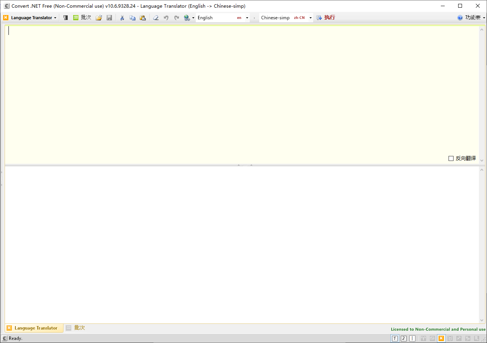Image resolution: width=487 pixels, height=343 pixels.
Task: Click inside the yellow source text area
Action: pyautogui.click(x=242, y=94)
